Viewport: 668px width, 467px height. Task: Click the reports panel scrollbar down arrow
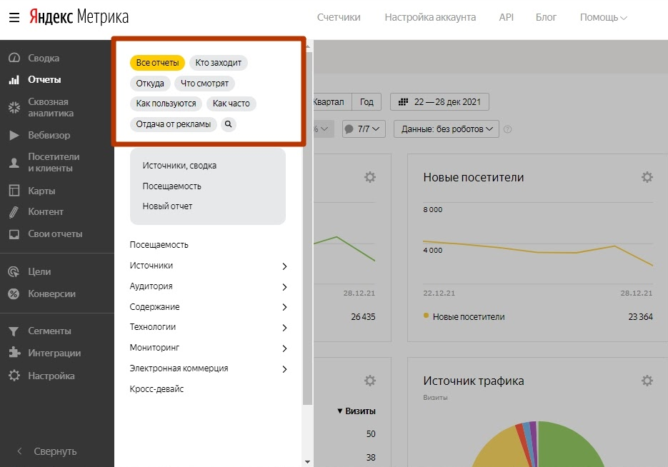tap(308, 461)
